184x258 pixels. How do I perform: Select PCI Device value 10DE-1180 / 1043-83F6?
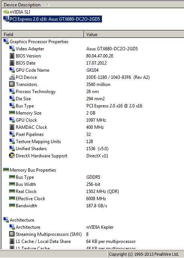pyautogui.click(x=109, y=77)
